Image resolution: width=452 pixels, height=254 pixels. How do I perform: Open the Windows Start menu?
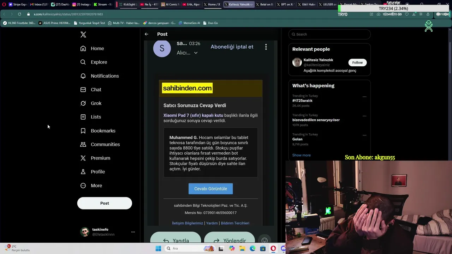coord(158,249)
